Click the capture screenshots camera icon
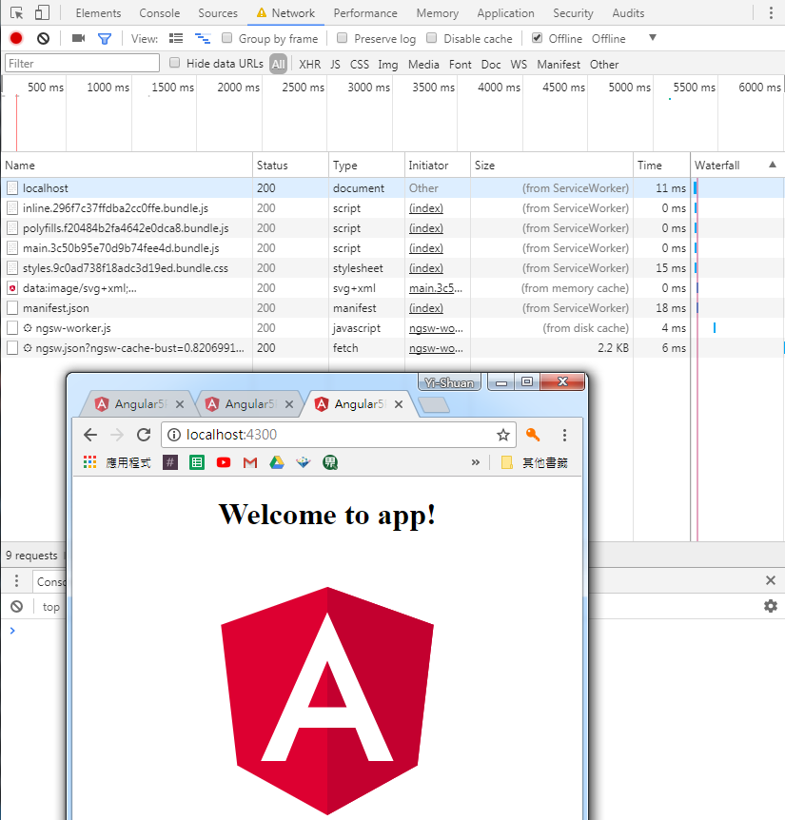 tap(78, 38)
